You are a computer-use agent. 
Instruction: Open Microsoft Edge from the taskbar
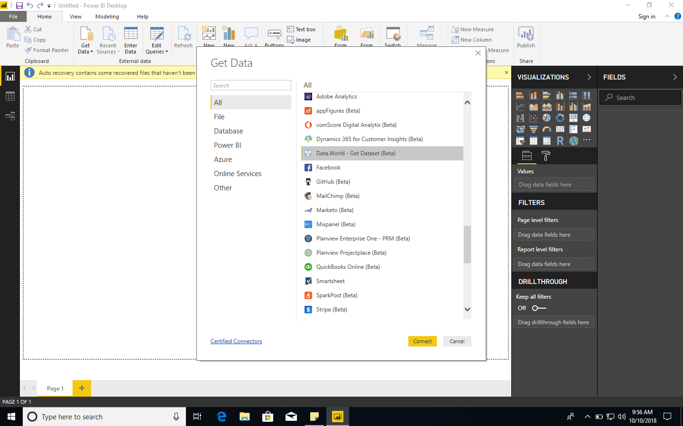click(x=222, y=417)
